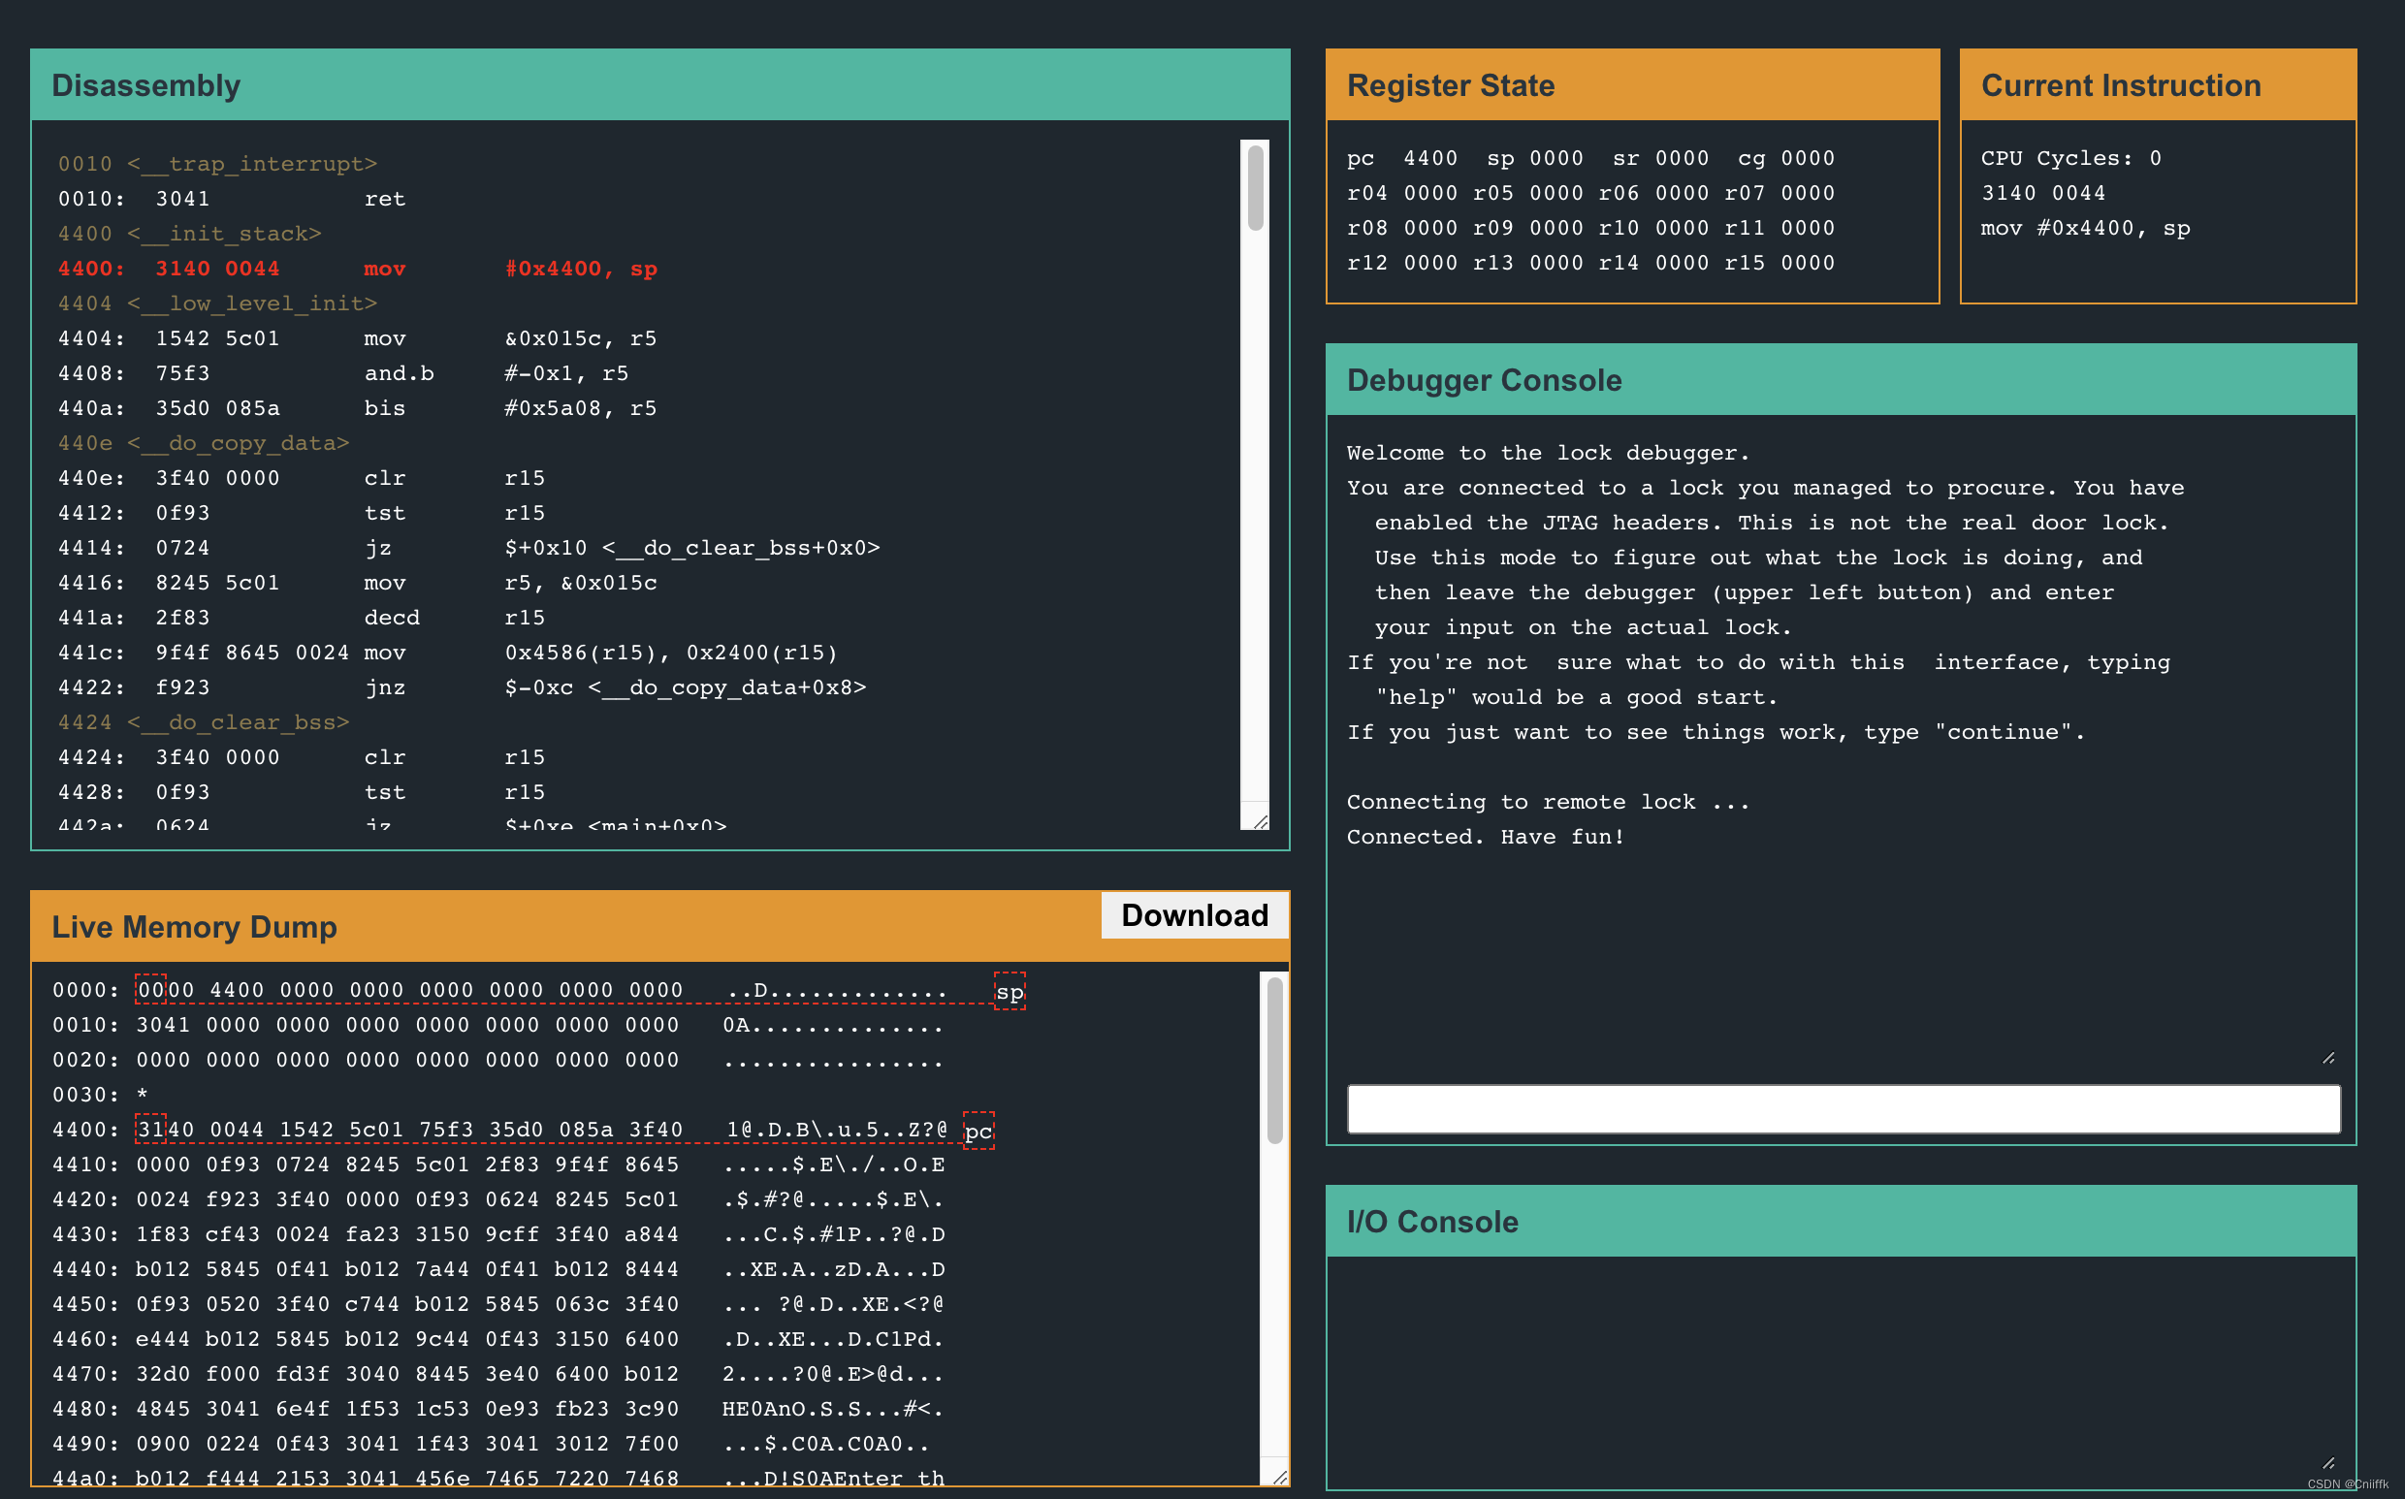Click the 'Connected. Have fun!' console line
2405x1499 pixels.
click(1485, 837)
